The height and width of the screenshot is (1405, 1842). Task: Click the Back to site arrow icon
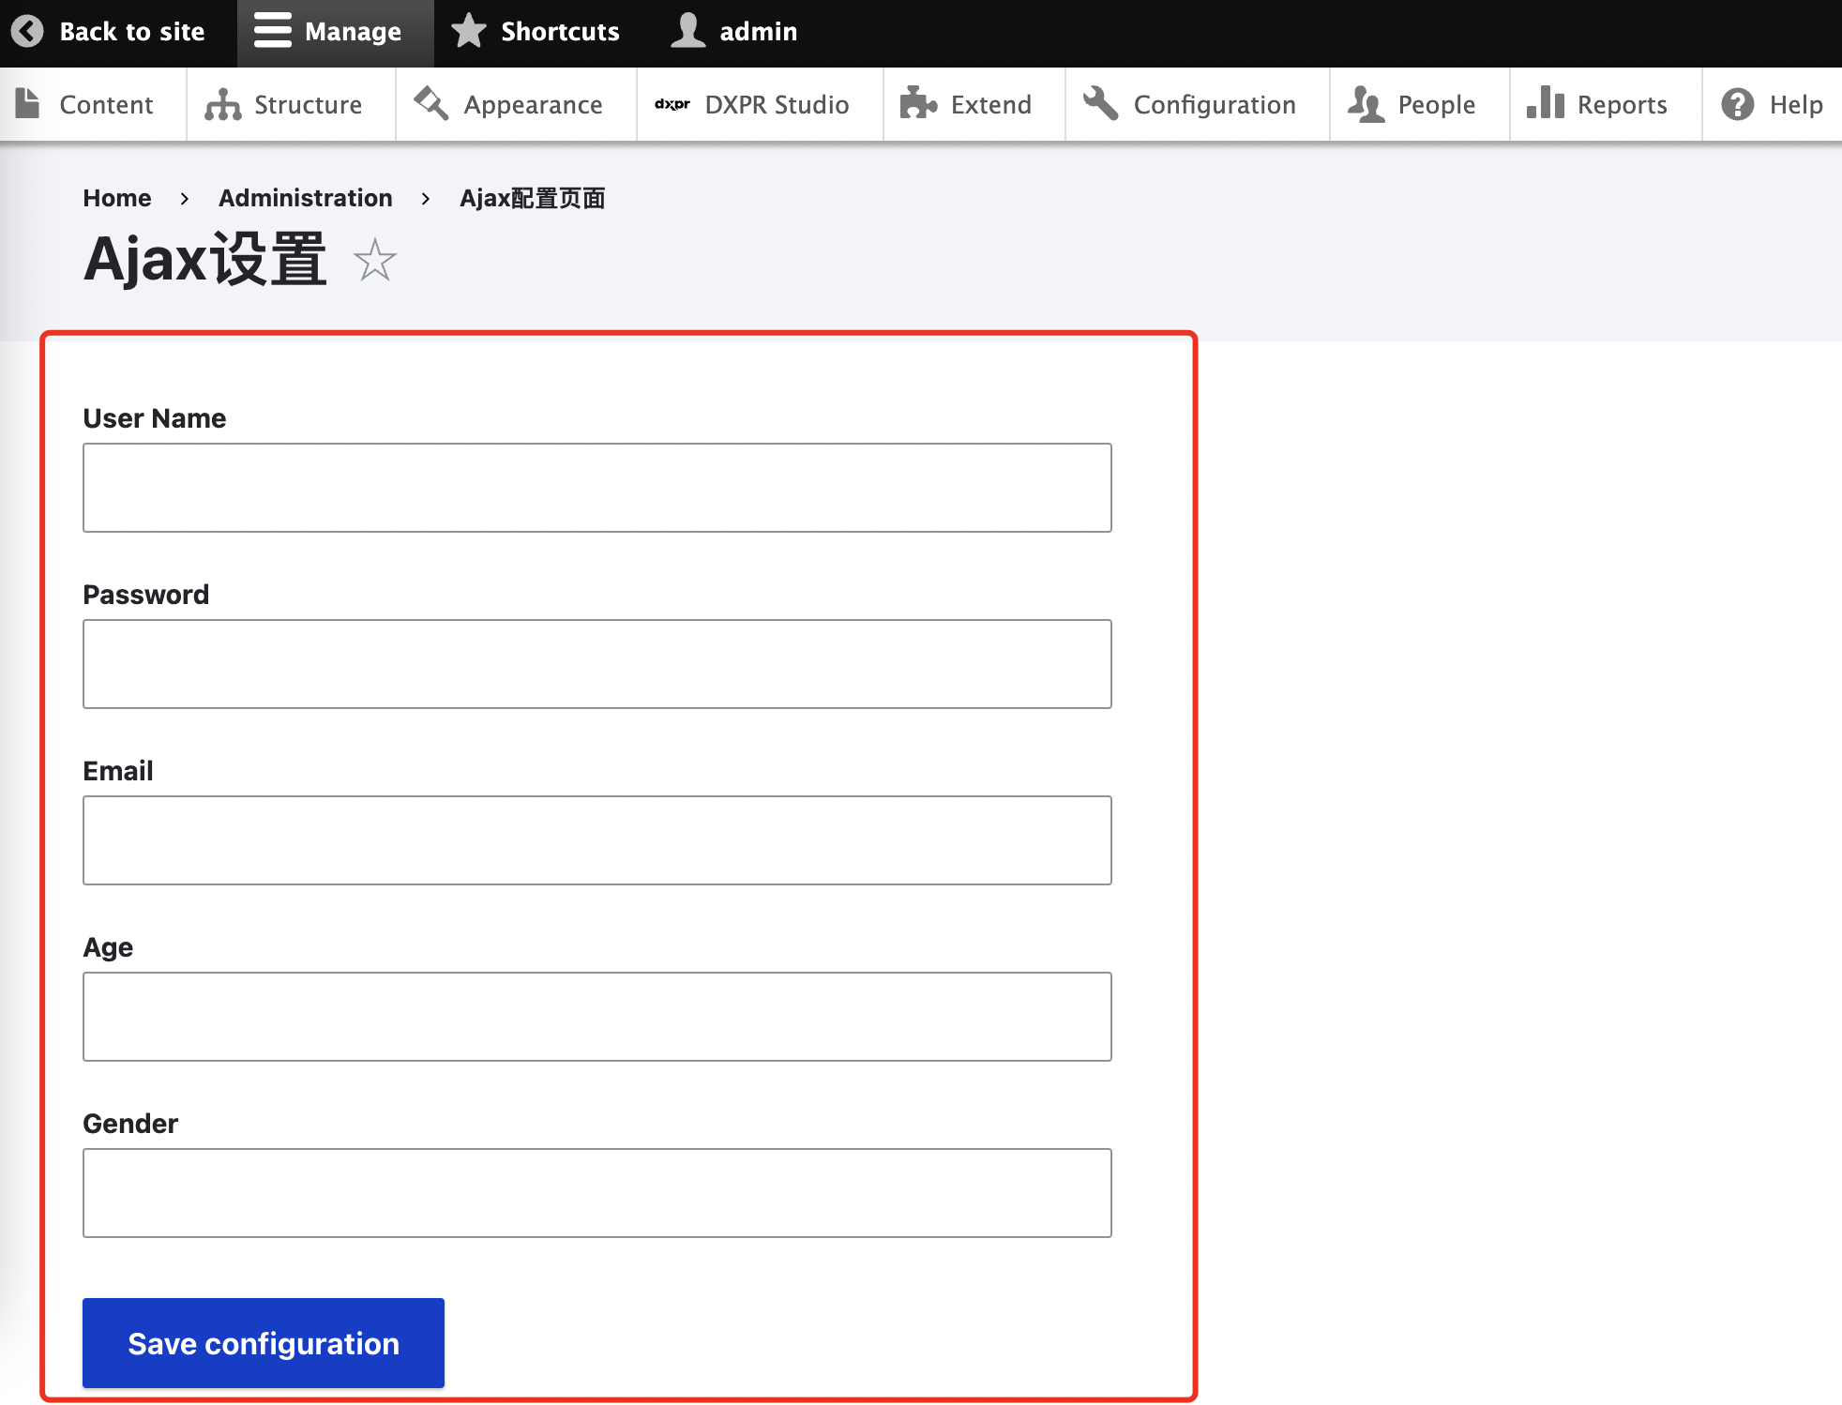point(28,31)
